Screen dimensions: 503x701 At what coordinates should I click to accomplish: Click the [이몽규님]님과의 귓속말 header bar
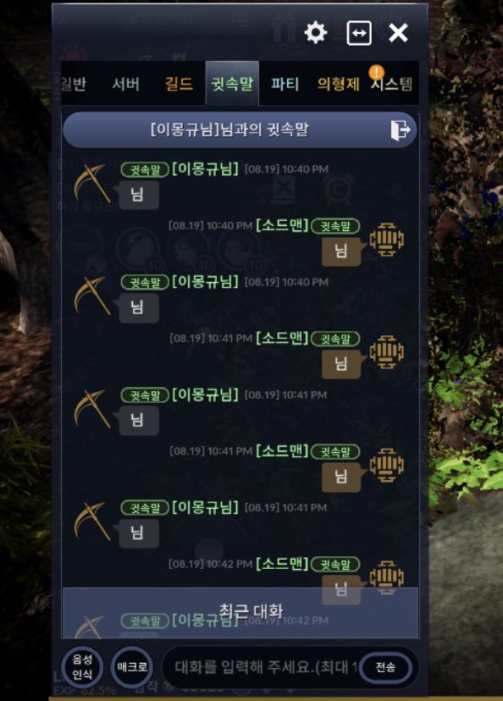(240, 130)
